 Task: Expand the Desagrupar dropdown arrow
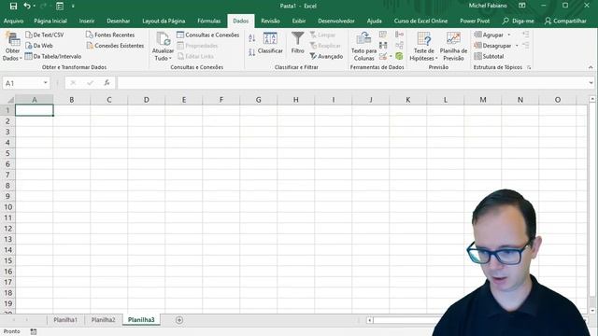point(517,46)
